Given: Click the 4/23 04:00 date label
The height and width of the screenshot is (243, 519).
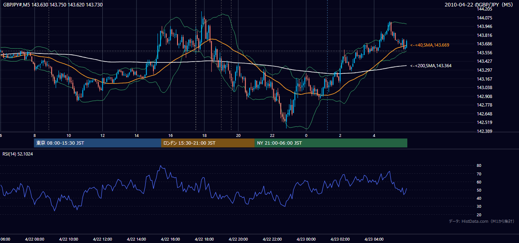Looking at the screenshot, I should click(x=374, y=239).
